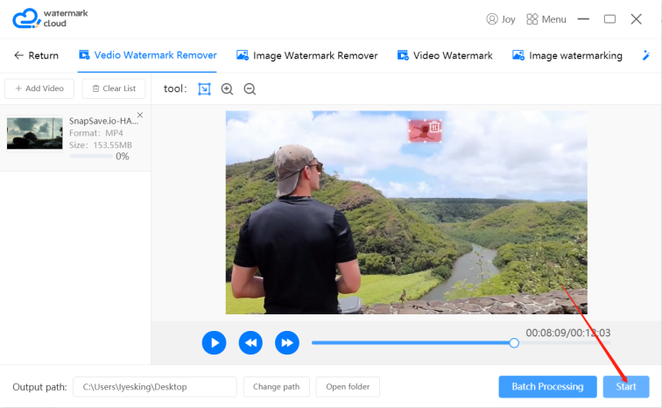Image resolution: width=662 pixels, height=408 pixels.
Task: Minimize the watermark cloud window
Action: coord(583,19)
